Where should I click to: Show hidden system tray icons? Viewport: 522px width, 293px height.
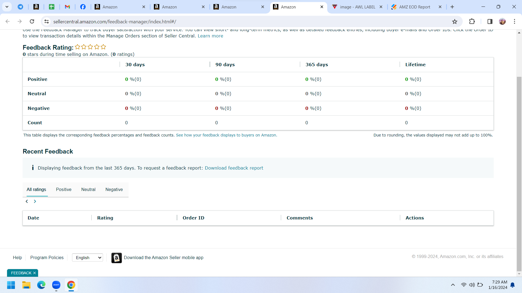tap(453, 285)
